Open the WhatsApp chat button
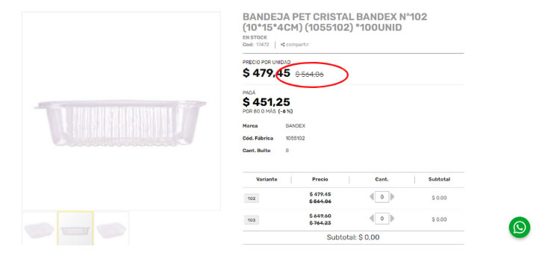 coord(520,228)
